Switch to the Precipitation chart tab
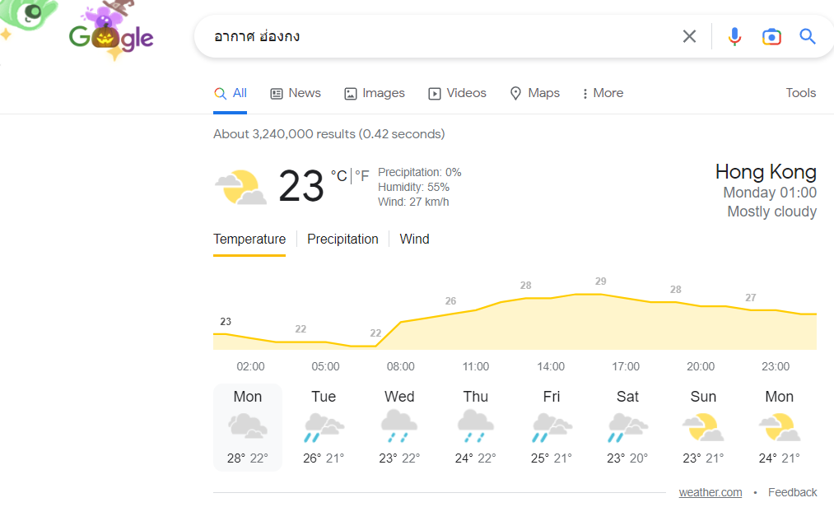 point(342,240)
